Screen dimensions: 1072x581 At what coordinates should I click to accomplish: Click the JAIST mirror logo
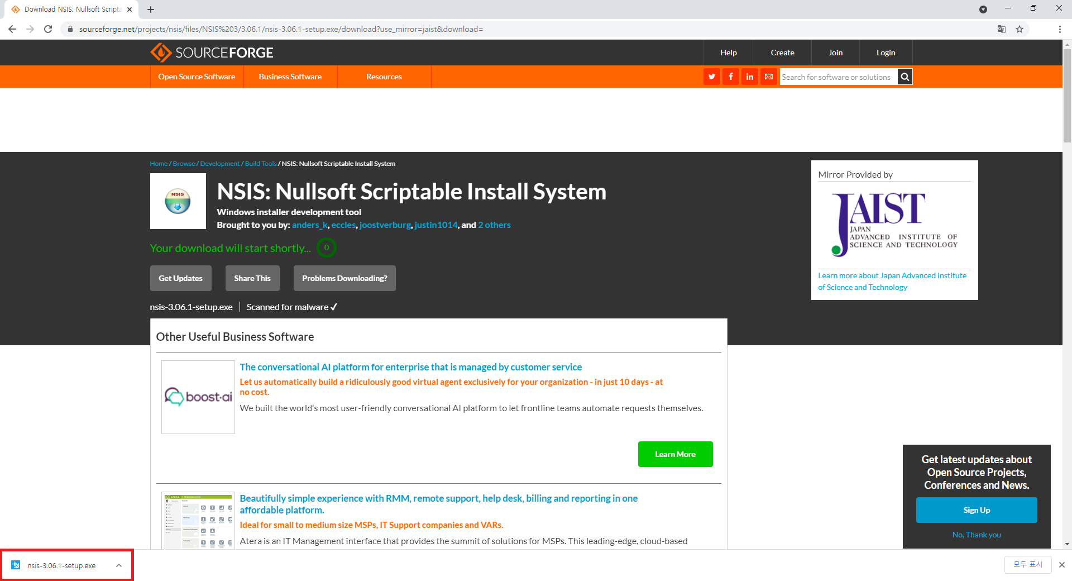pyautogui.click(x=894, y=225)
